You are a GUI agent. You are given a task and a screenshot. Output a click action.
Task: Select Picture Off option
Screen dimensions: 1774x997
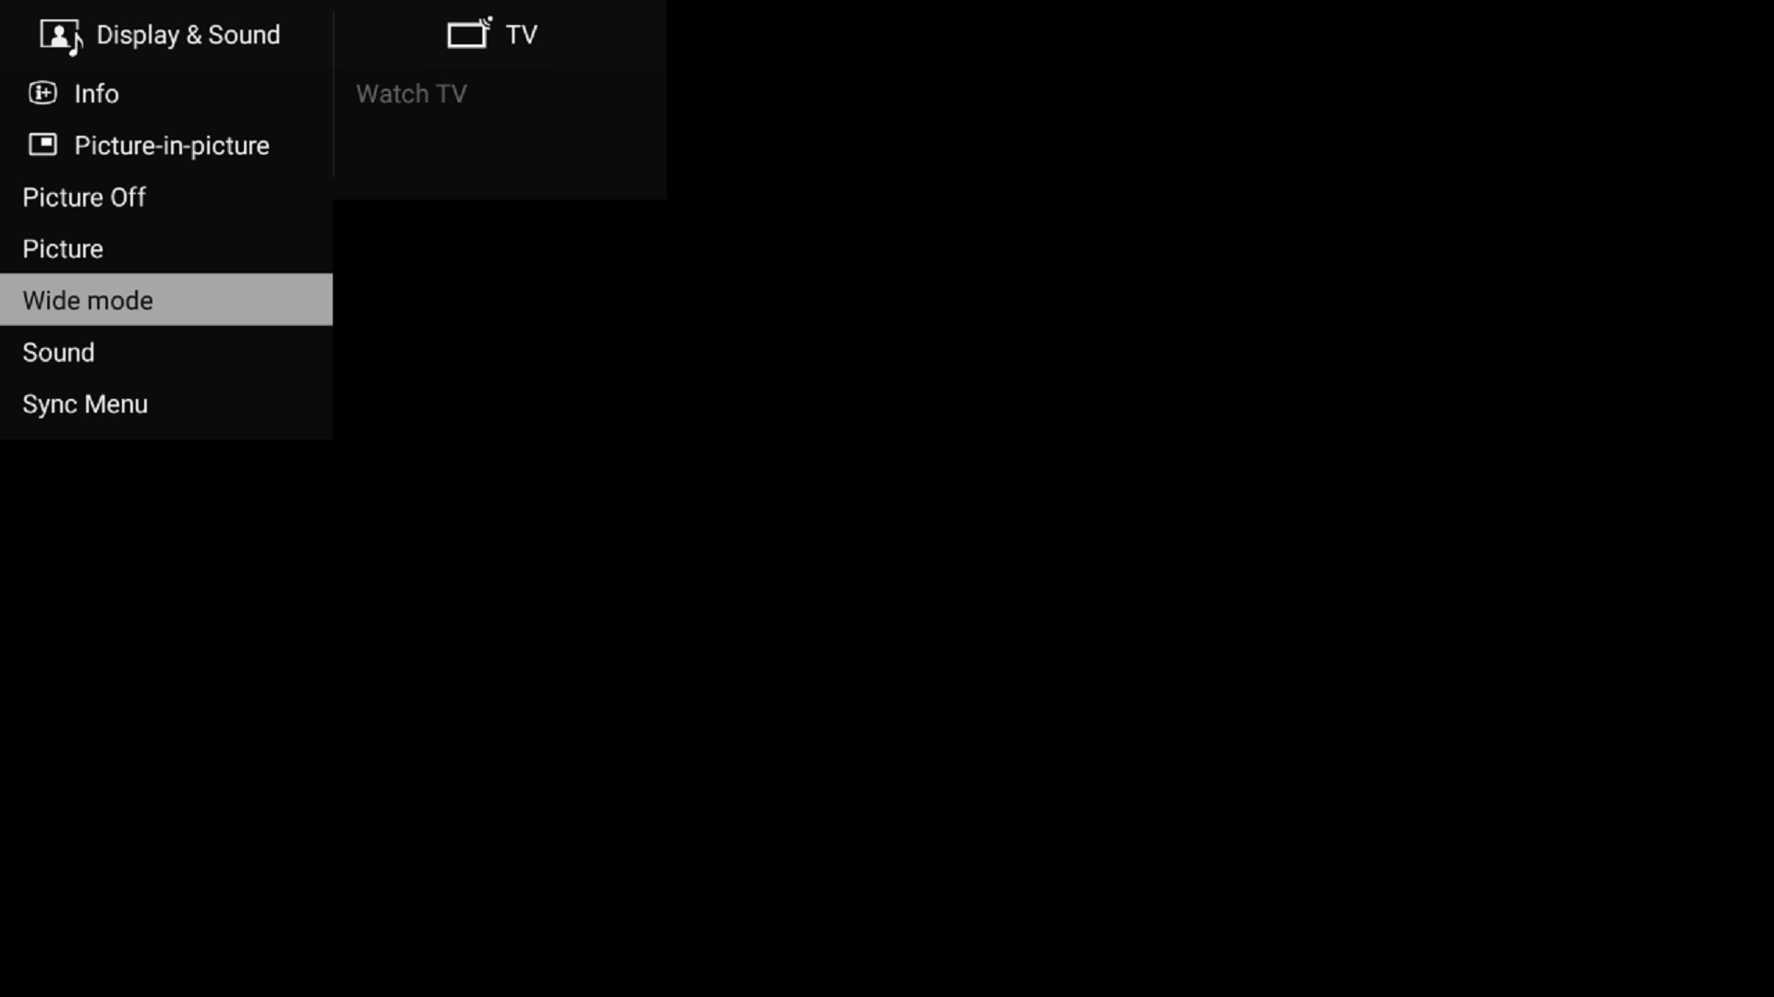point(84,196)
